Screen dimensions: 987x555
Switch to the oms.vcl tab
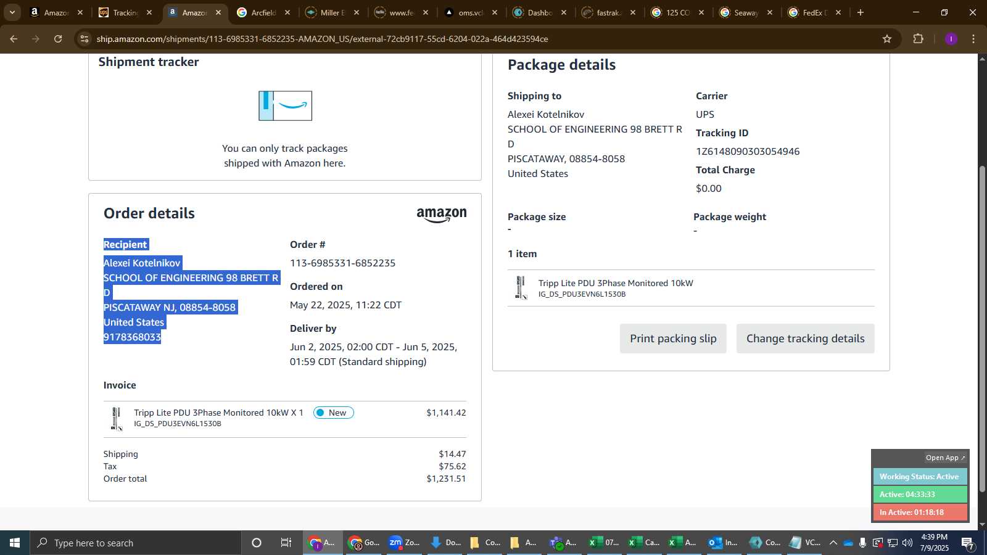(x=470, y=12)
